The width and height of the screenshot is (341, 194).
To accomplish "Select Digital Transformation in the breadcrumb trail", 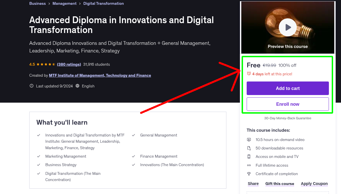I will click(x=103, y=3).
